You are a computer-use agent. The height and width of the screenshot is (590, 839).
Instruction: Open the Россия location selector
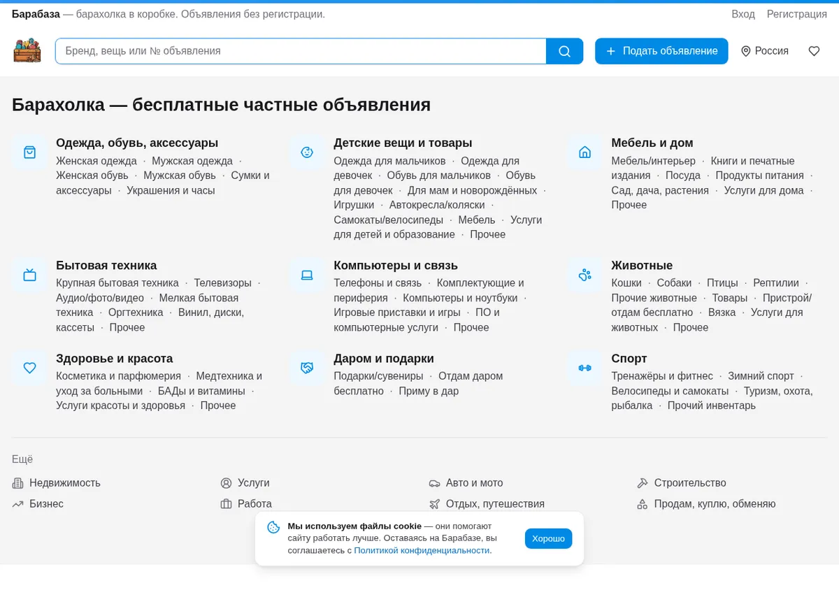tap(765, 51)
